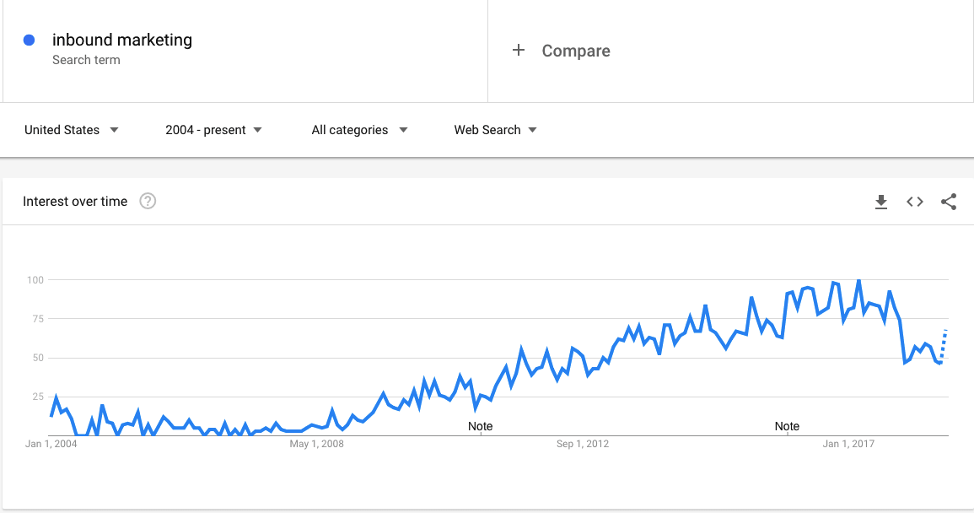This screenshot has width=974, height=513.
Task: Click the dropdown arrow next to United States
Action: pos(115,130)
